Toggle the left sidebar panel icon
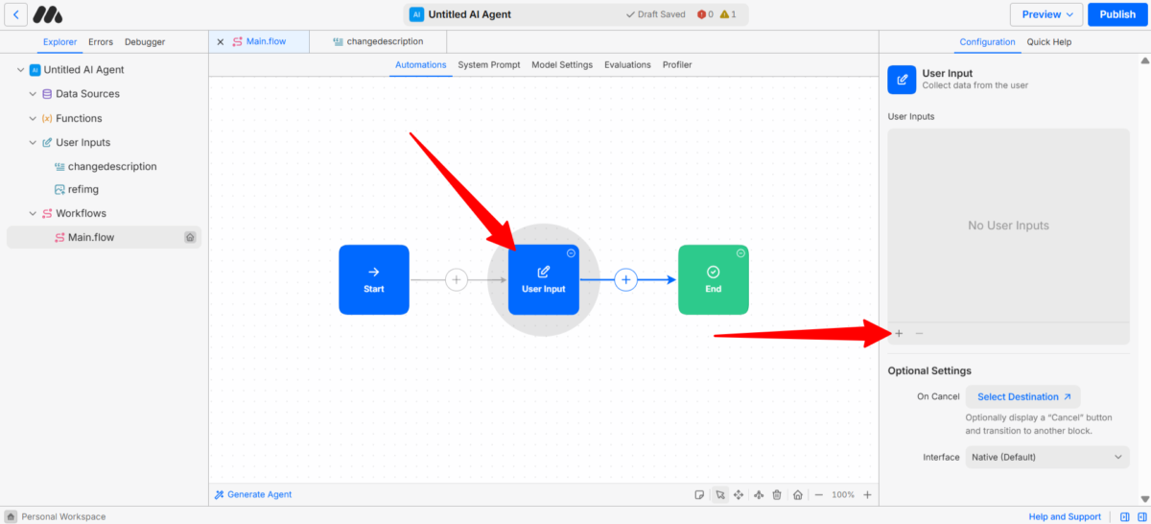The image size is (1151, 524). (1125, 516)
